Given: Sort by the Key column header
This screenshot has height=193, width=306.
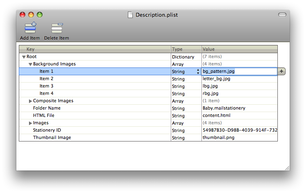Looking at the screenshot, I should coord(95,49).
